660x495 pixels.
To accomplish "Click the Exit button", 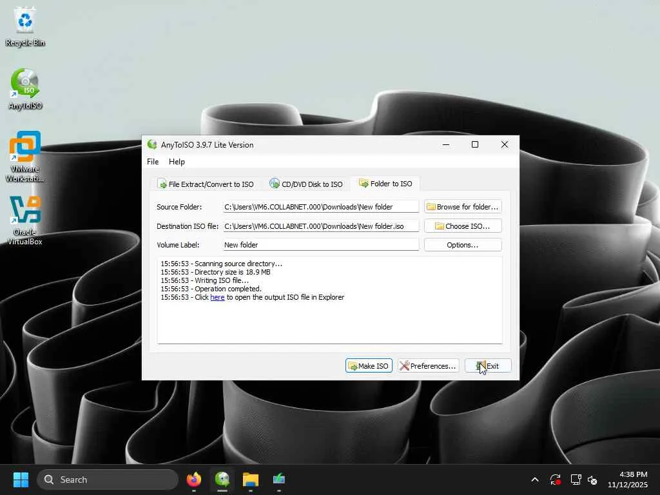I will click(x=488, y=366).
